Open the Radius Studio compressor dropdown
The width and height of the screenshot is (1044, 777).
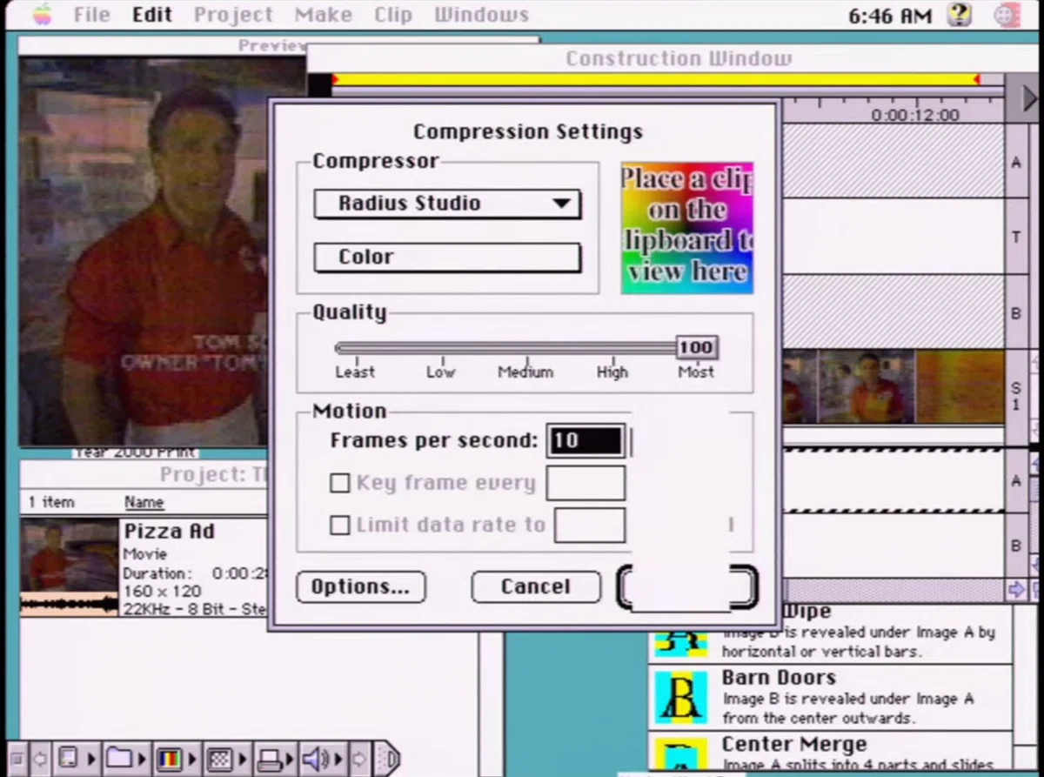click(447, 204)
